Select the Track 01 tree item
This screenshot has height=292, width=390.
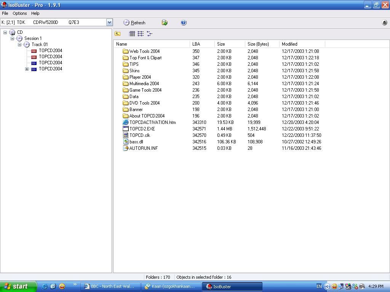point(39,44)
